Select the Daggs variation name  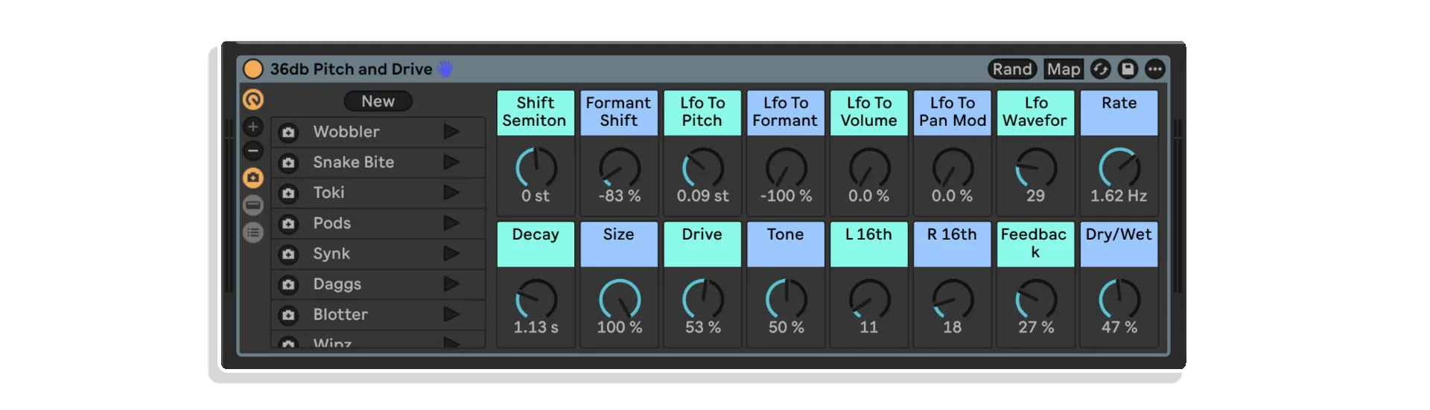tap(337, 284)
